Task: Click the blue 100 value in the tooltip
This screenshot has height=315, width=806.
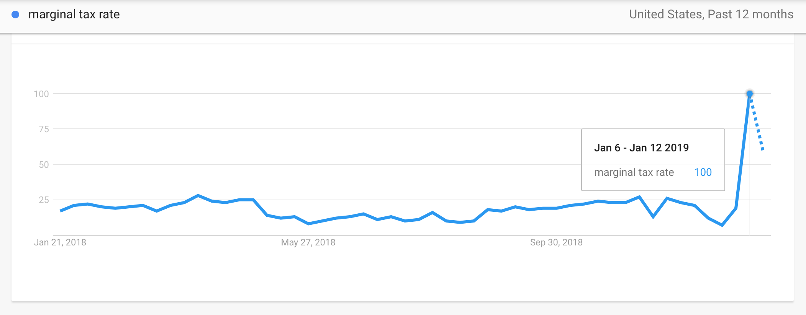Action: pyautogui.click(x=703, y=172)
